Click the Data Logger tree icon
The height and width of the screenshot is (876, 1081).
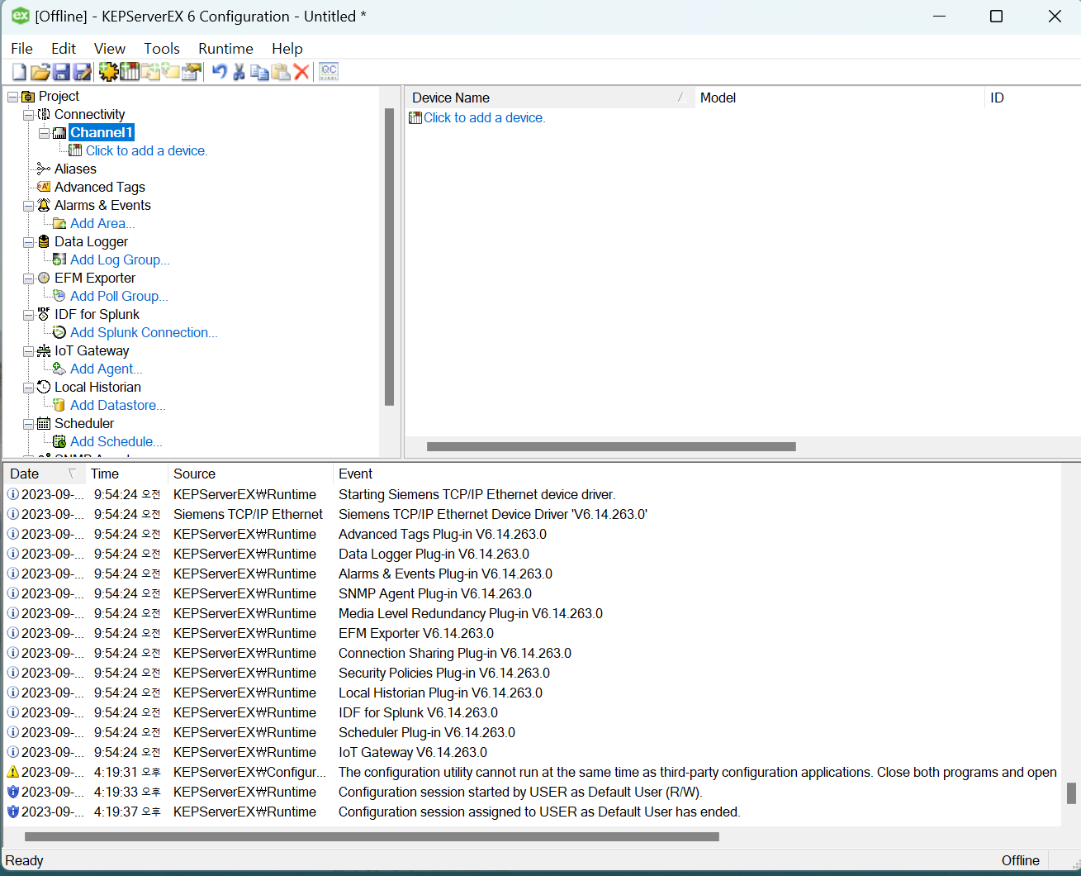44,241
